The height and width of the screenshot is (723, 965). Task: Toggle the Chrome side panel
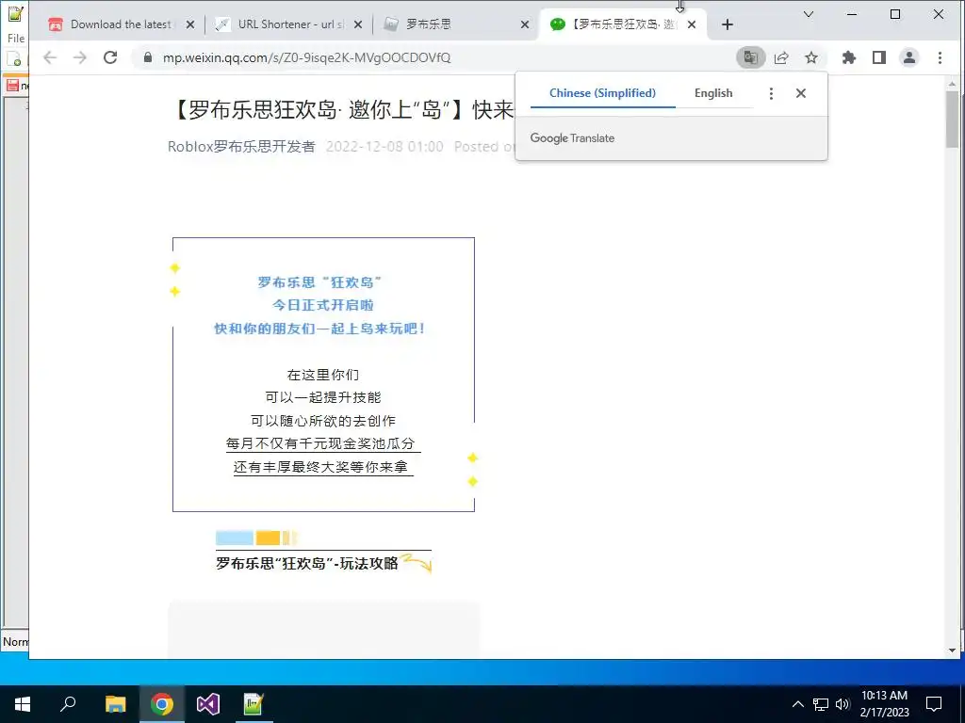tap(879, 57)
